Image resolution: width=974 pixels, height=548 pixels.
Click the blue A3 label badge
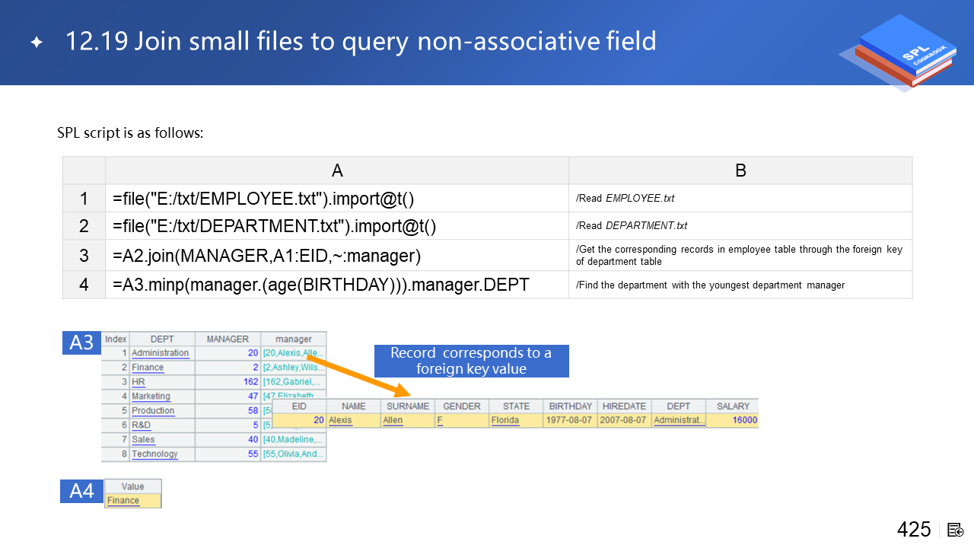(x=81, y=343)
